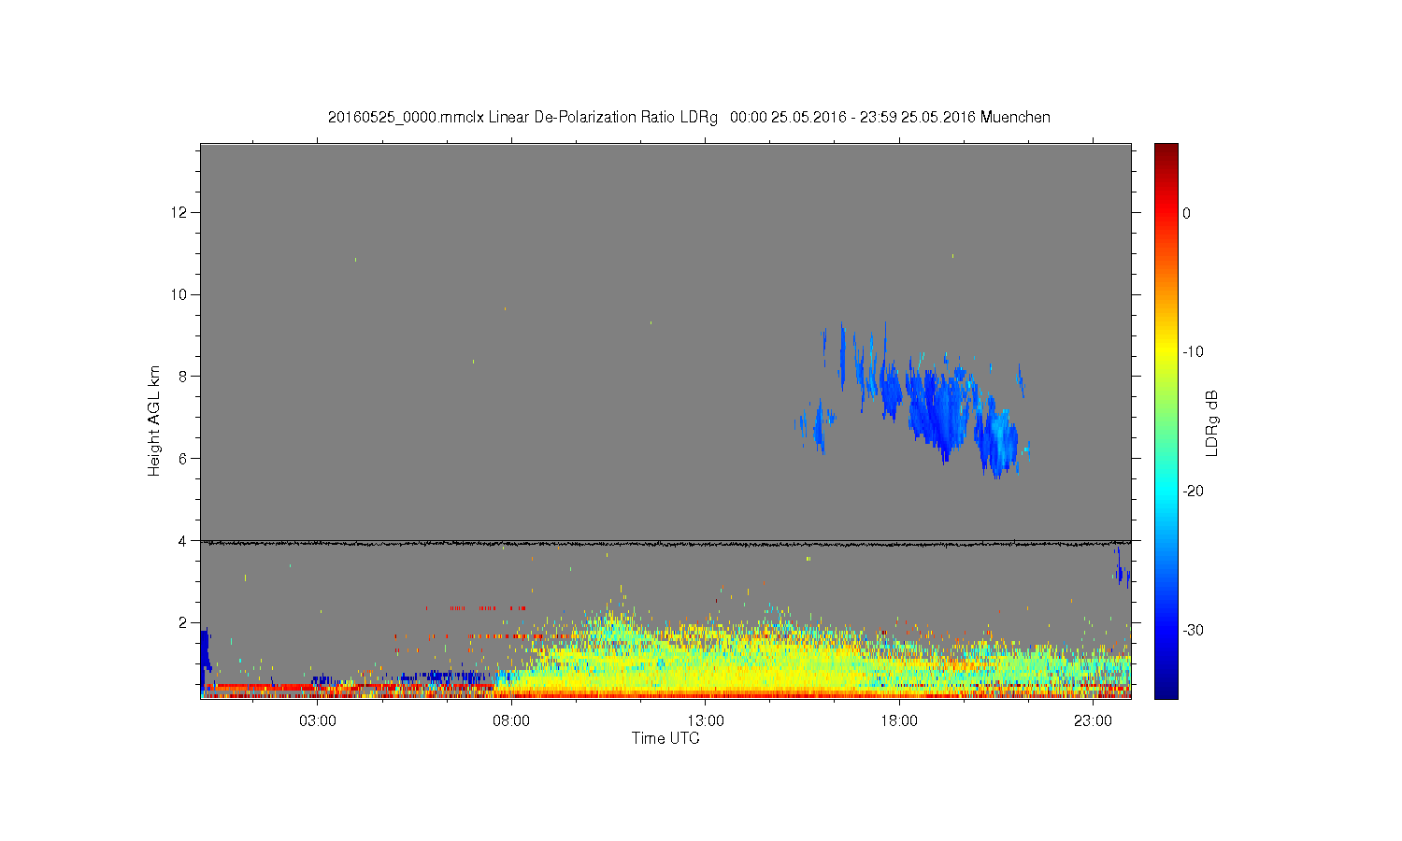Click the 18:00 time tick label
Image resolution: width=1402 pixels, height=841 pixels.
(x=899, y=721)
